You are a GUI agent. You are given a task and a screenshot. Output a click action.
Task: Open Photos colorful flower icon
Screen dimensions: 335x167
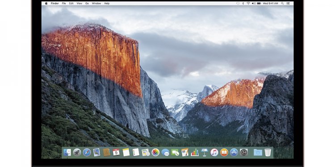[x=155, y=152]
